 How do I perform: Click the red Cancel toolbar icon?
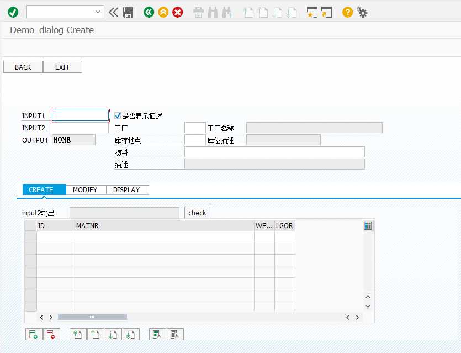point(178,12)
